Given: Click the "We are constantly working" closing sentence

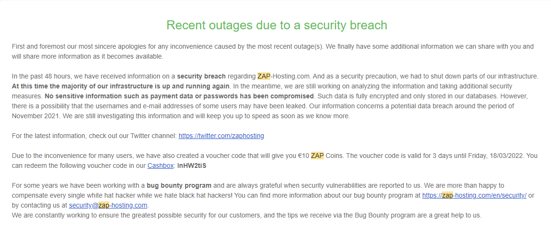Looking at the screenshot, I should point(246,215).
